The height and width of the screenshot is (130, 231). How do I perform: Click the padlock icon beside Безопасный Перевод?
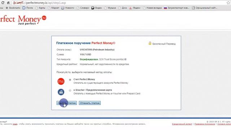coord(150,43)
